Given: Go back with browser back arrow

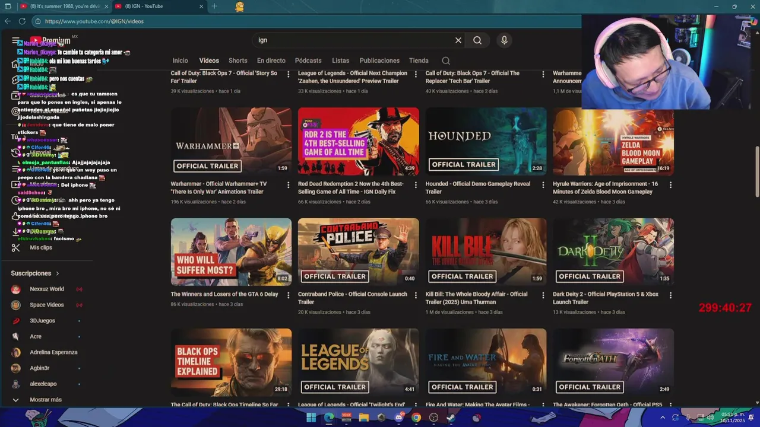Looking at the screenshot, I should point(8,21).
